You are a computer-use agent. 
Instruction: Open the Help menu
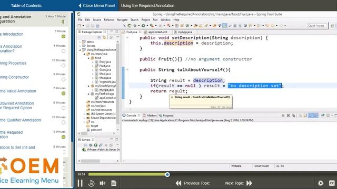pos(176,20)
